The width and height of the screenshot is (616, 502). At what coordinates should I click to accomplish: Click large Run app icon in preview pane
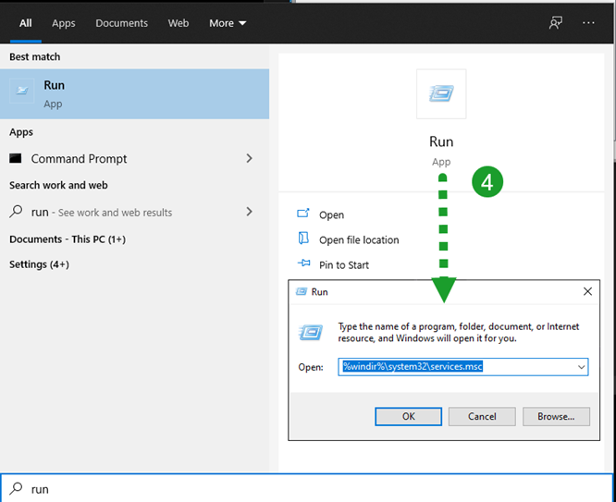pyautogui.click(x=441, y=94)
